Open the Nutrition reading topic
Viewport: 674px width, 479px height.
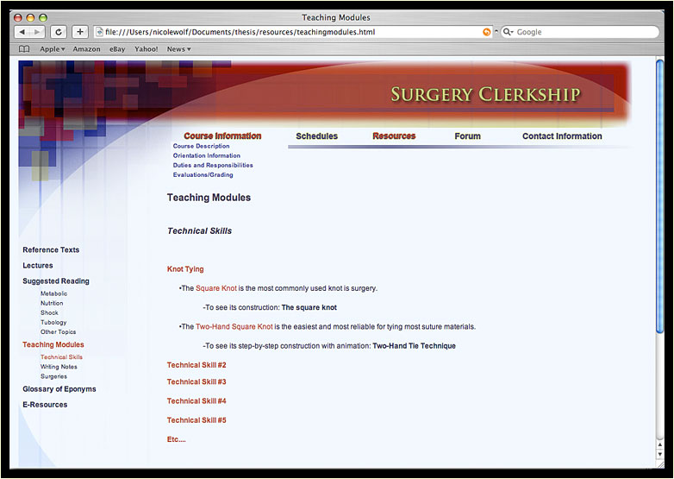[52, 303]
